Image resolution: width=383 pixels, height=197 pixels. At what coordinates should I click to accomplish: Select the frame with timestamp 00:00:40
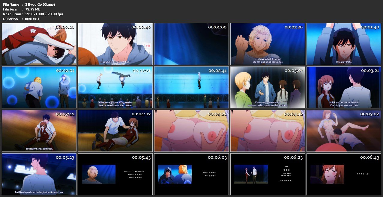pyautogui.click(x=115, y=44)
